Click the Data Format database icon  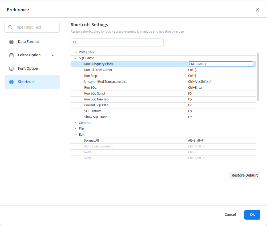11,42
